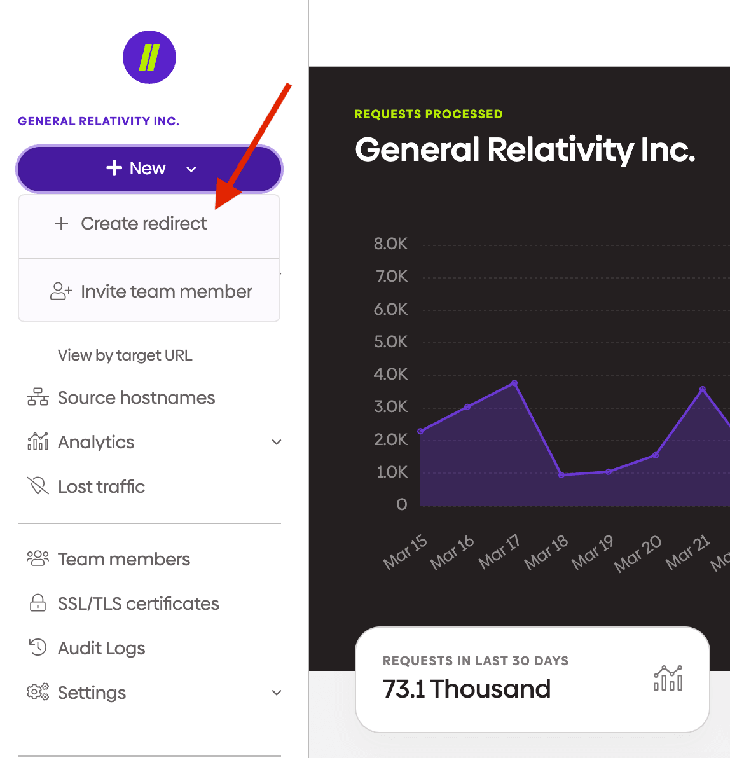Click the person-plus icon beside Invite team member
The width and height of the screenshot is (730, 758).
tap(61, 291)
